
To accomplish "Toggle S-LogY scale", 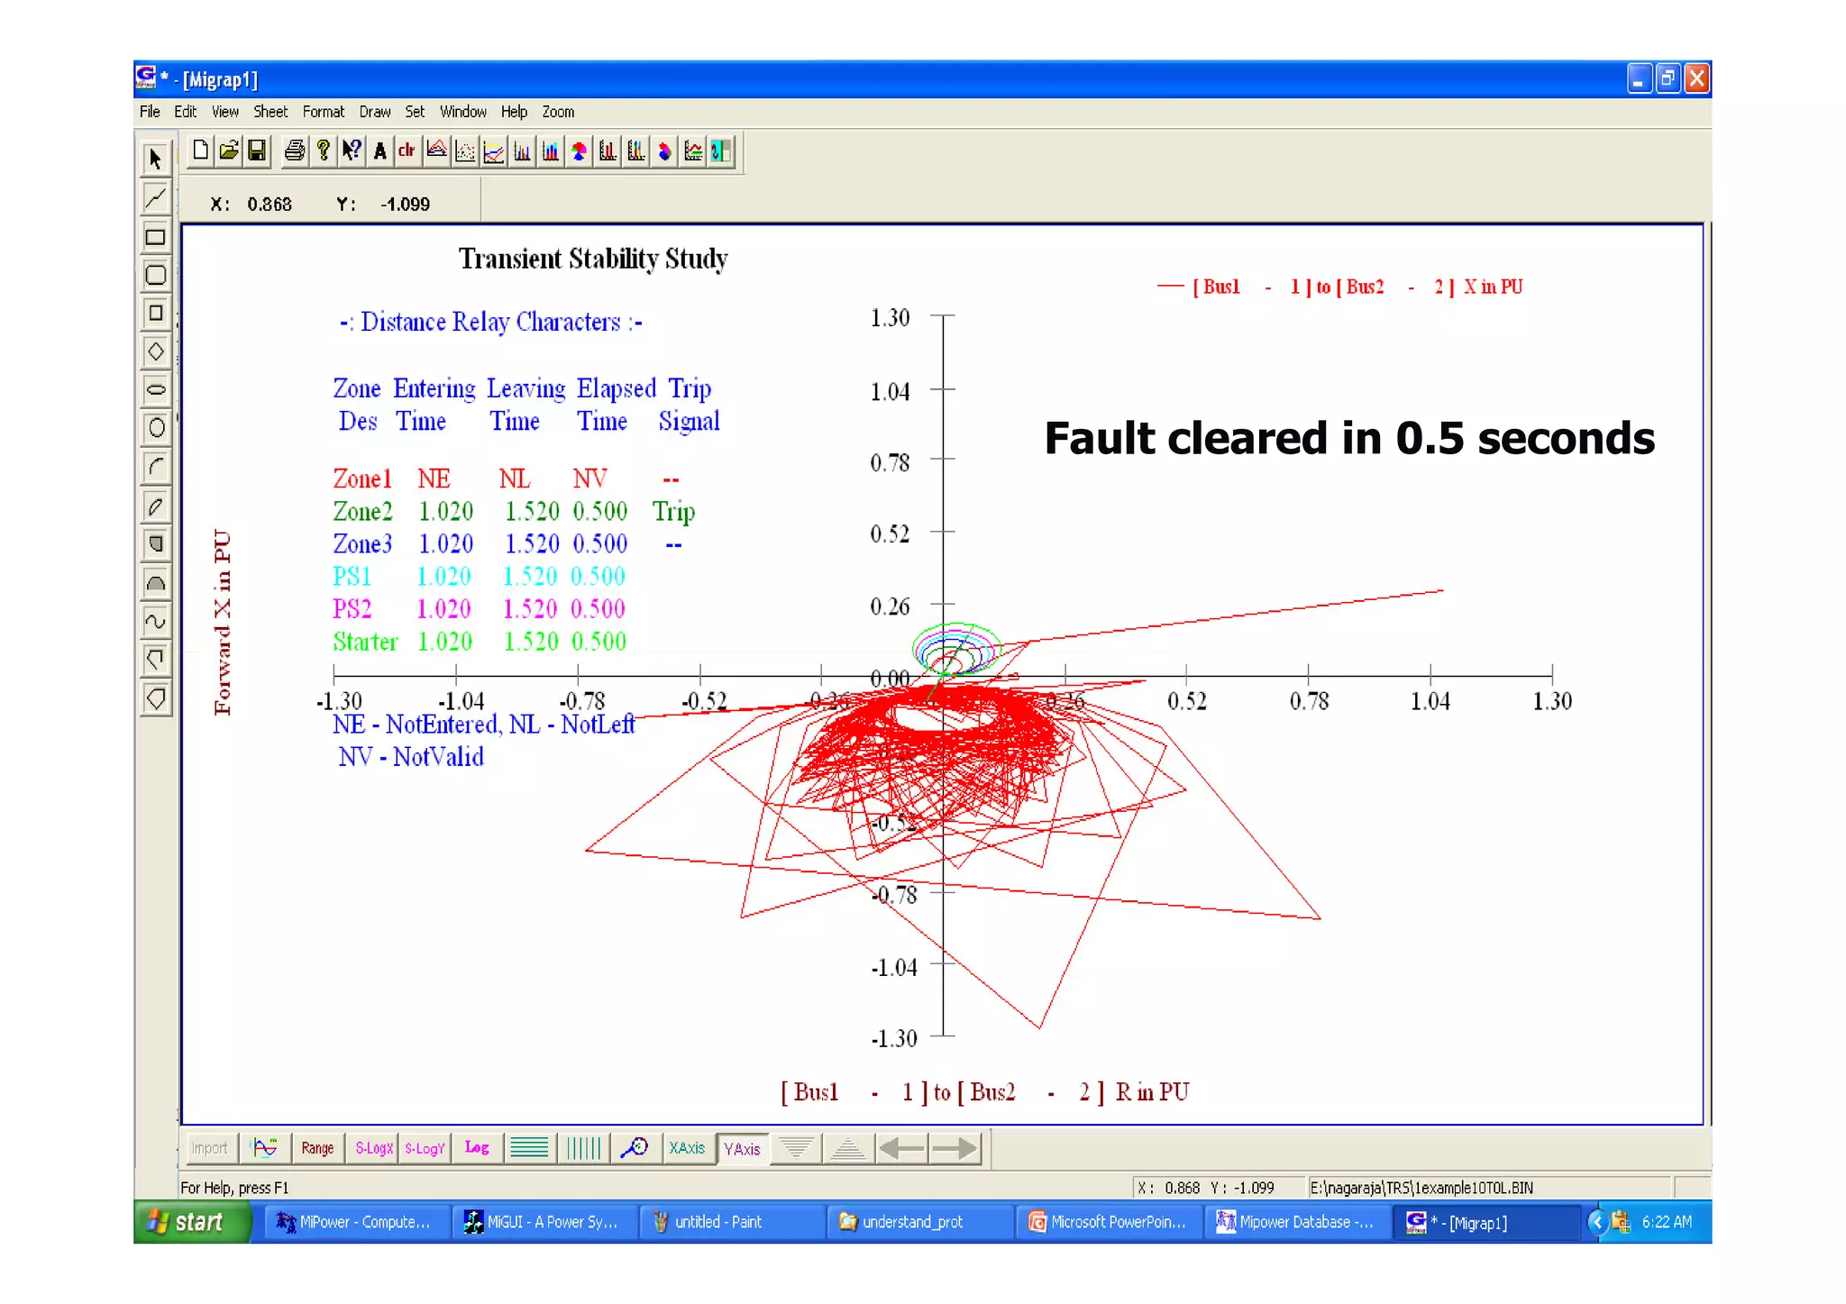I will coord(424,1148).
